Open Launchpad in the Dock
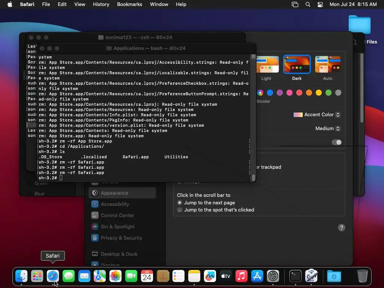Image resolution: width=384 pixels, height=288 pixels. click(37, 276)
